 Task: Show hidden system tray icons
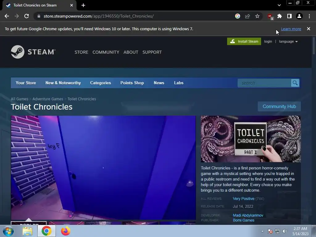(262, 231)
